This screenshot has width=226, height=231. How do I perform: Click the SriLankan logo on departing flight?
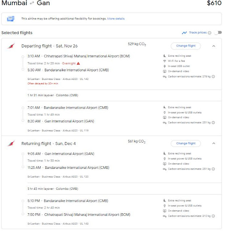point(11,46)
